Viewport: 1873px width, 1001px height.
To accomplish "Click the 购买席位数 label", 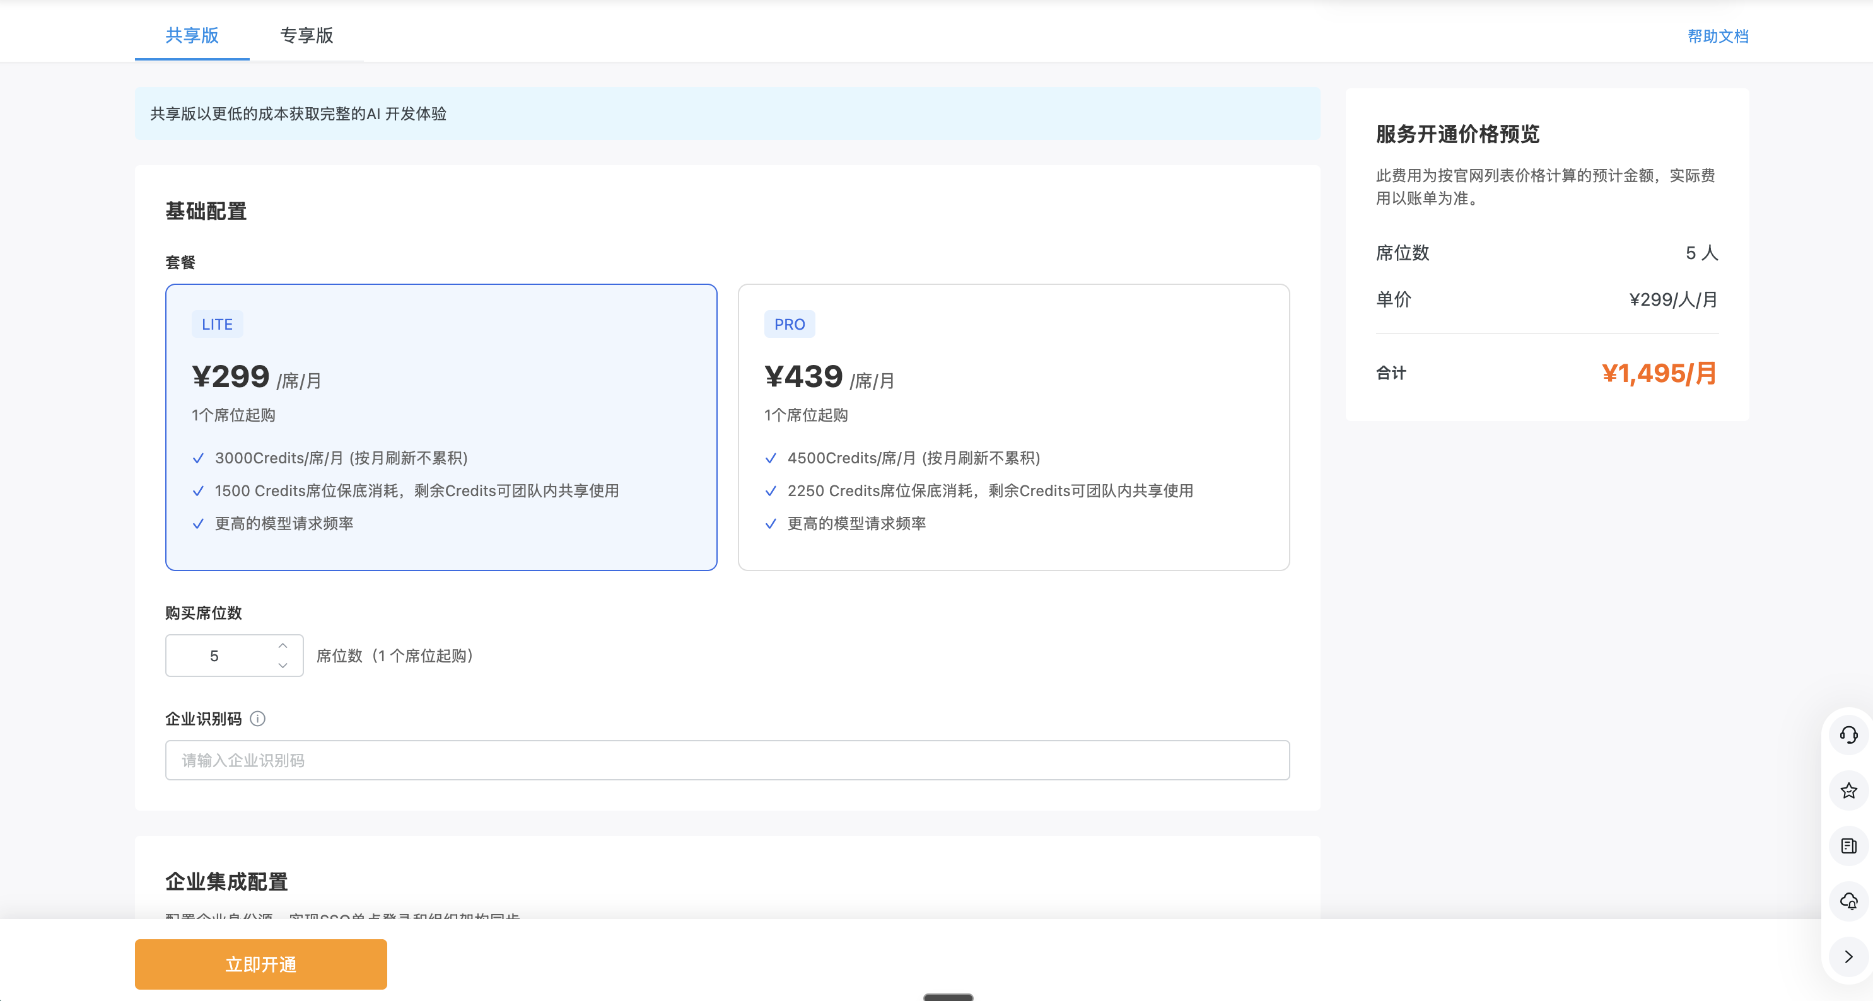I will [204, 613].
